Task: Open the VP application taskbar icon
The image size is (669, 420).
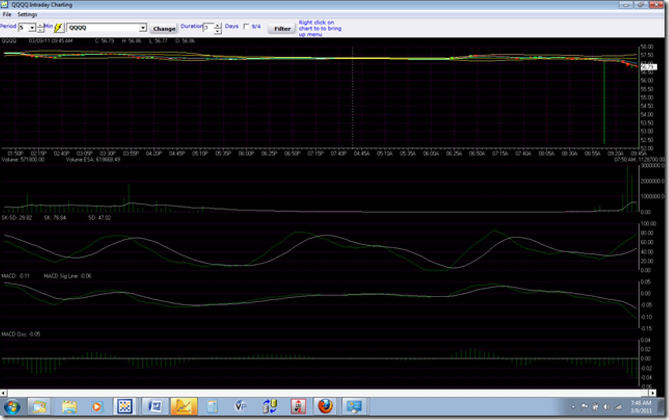Action: (x=241, y=406)
